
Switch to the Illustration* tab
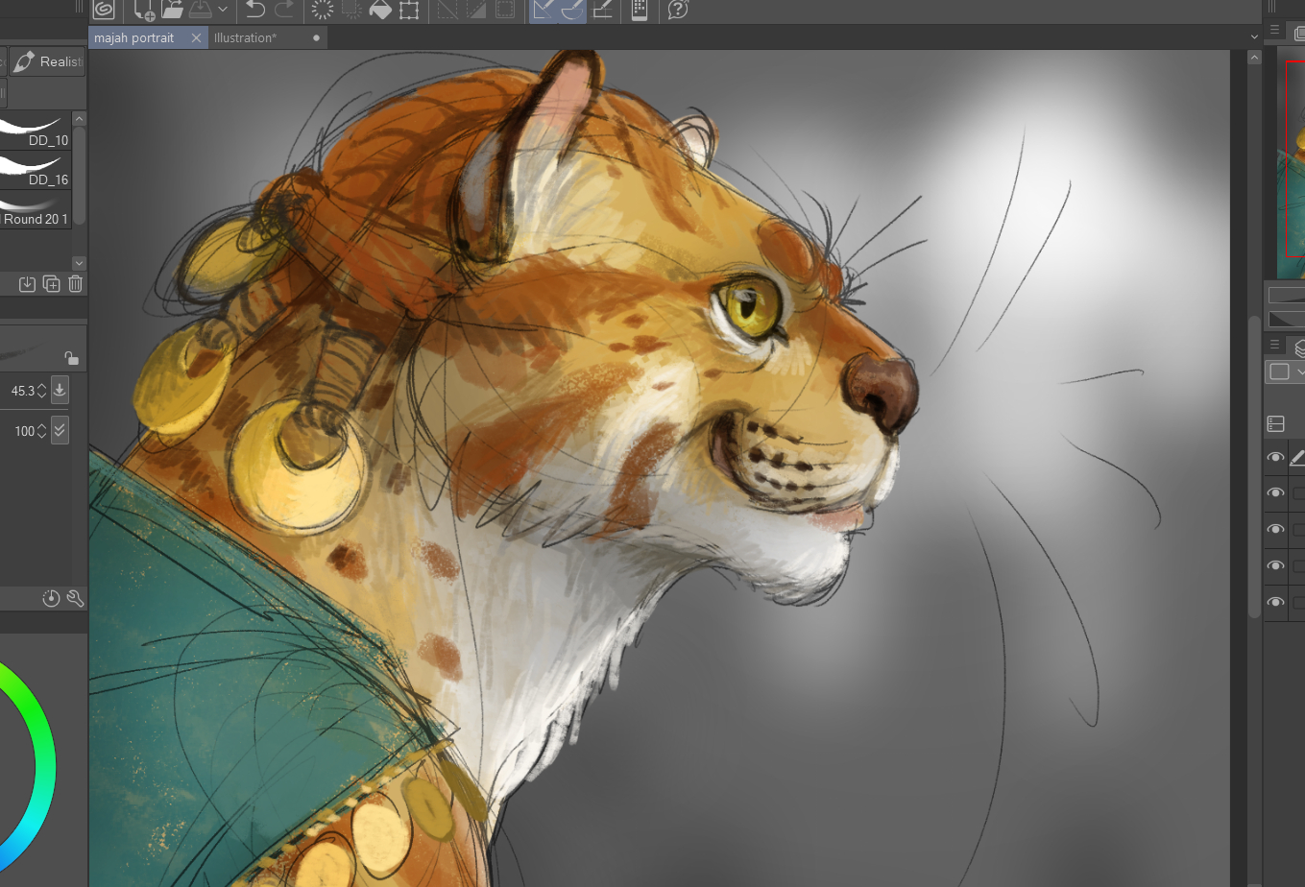click(245, 37)
